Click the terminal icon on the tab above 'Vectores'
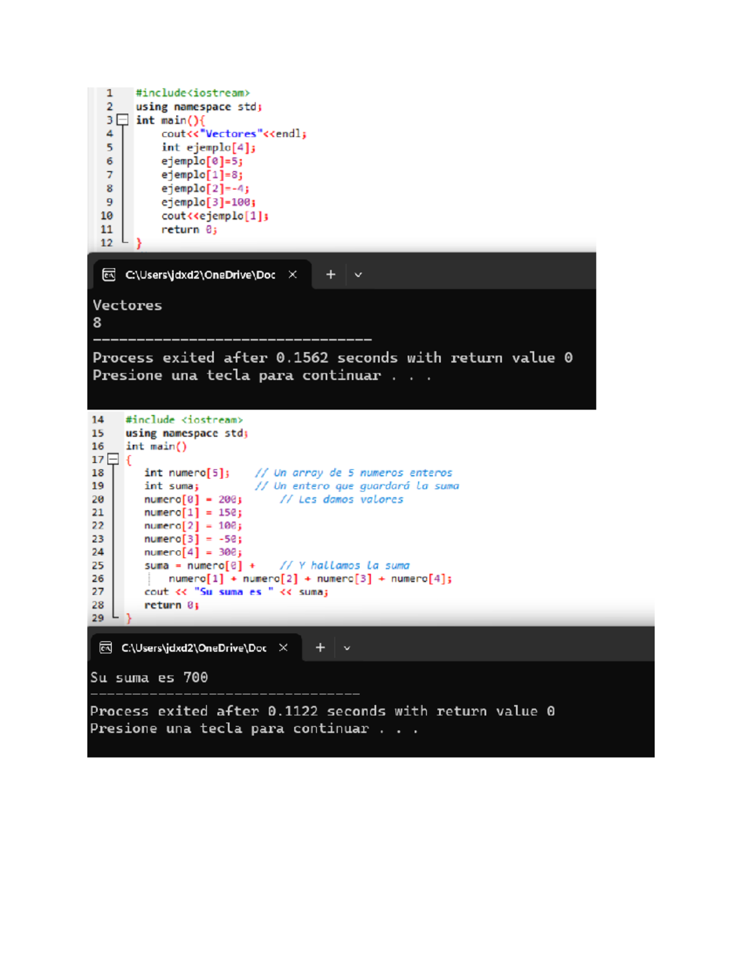This screenshot has width=742, height=961. click(109, 275)
